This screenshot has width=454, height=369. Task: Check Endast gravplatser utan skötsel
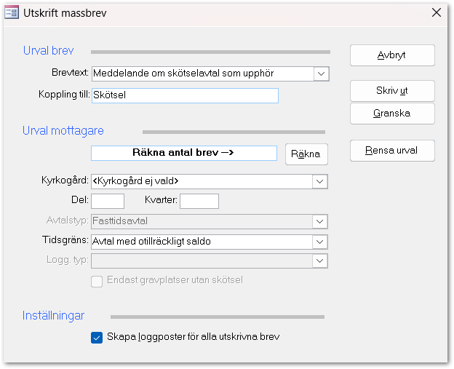pos(97,280)
